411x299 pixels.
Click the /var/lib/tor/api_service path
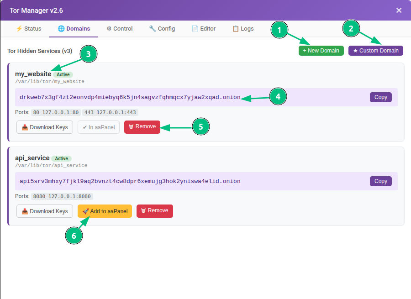51,166
